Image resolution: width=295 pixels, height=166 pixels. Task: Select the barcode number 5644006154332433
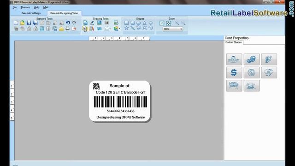pyautogui.click(x=121, y=111)
